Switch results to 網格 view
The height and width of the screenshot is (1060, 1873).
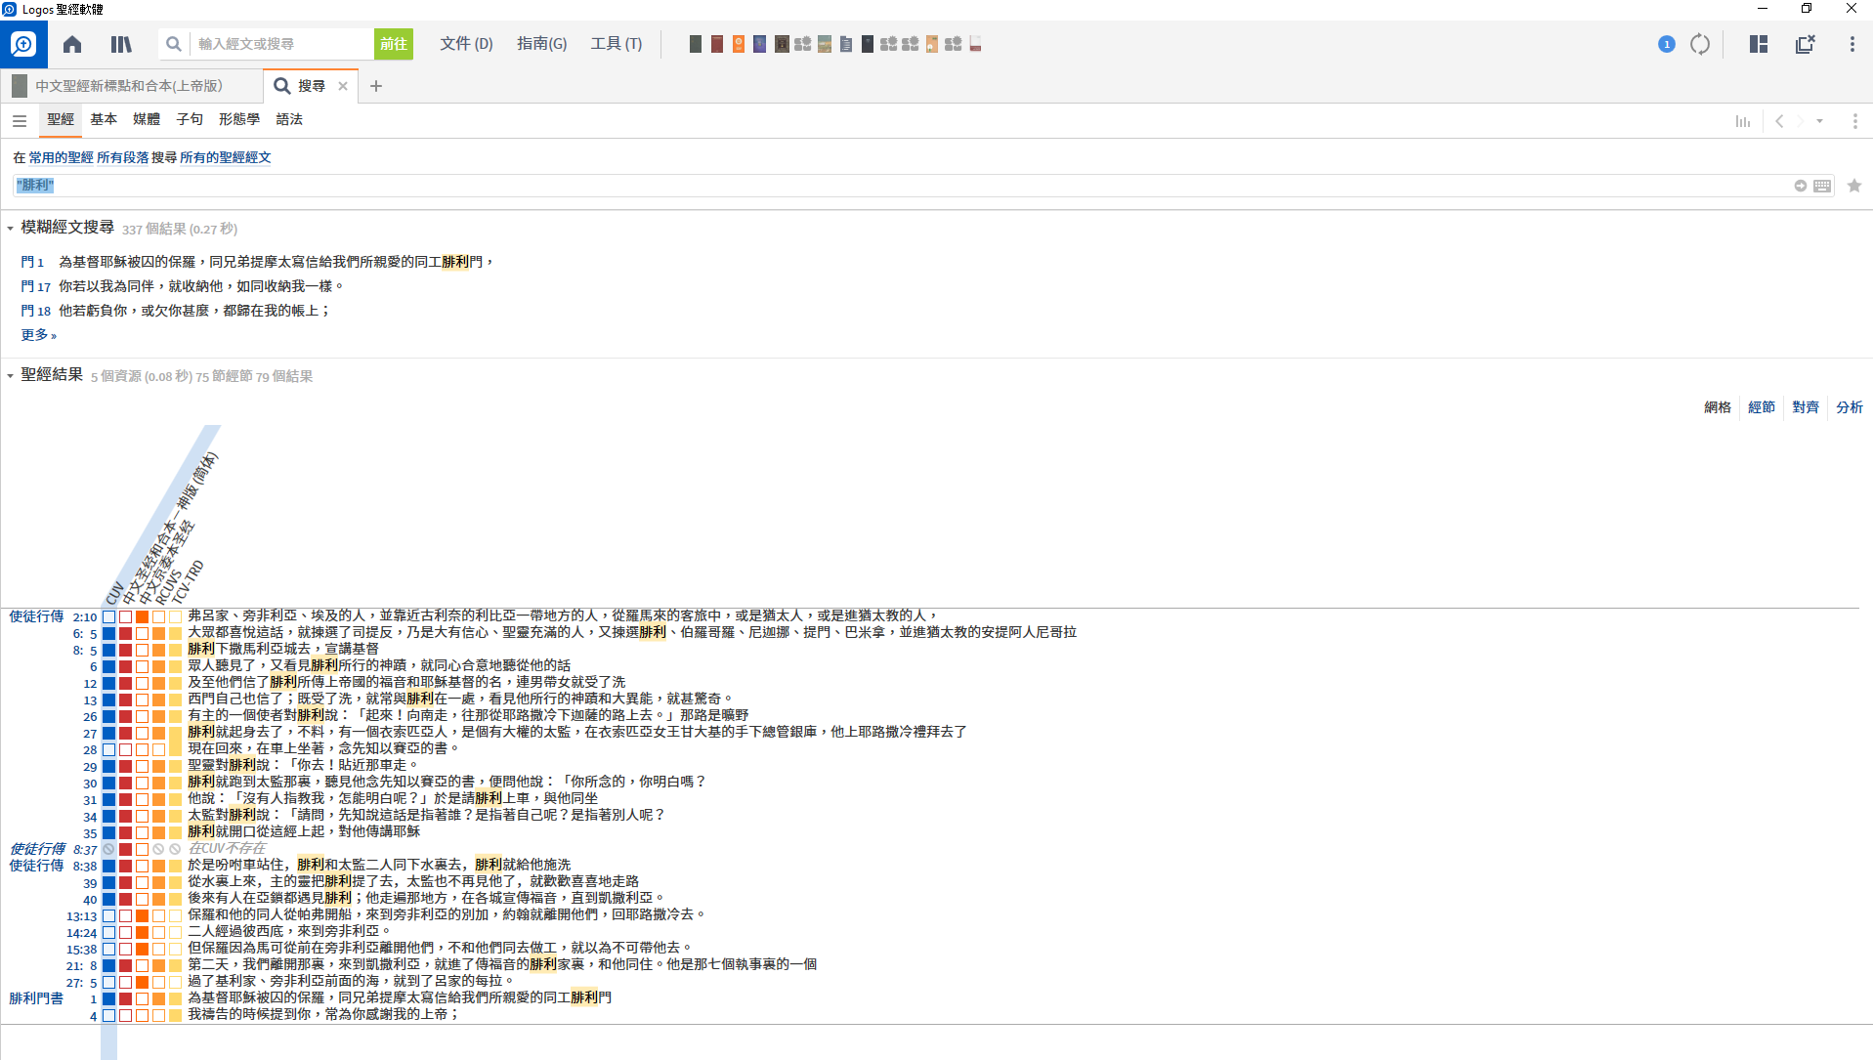[1718, 407]
